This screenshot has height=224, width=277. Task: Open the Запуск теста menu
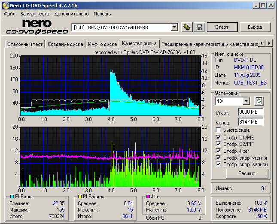(x=35, y=14)
